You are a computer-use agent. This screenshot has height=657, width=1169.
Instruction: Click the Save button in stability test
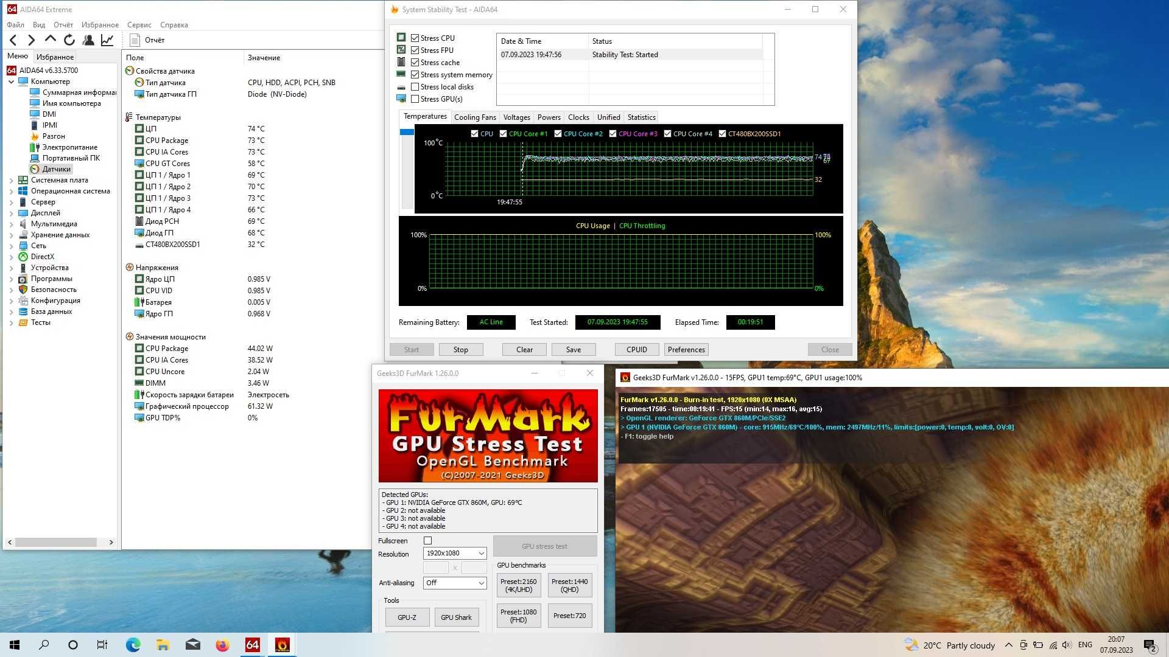pyautogui.click(x=574, y=350)
